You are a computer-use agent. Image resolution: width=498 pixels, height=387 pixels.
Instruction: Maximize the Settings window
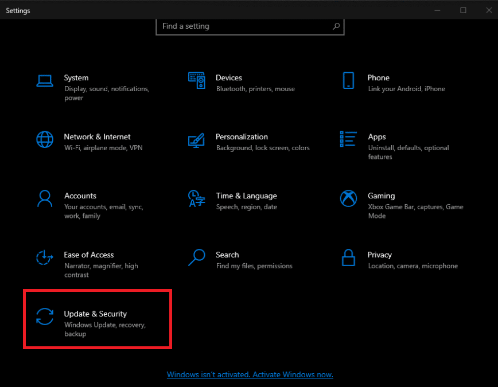463,10
